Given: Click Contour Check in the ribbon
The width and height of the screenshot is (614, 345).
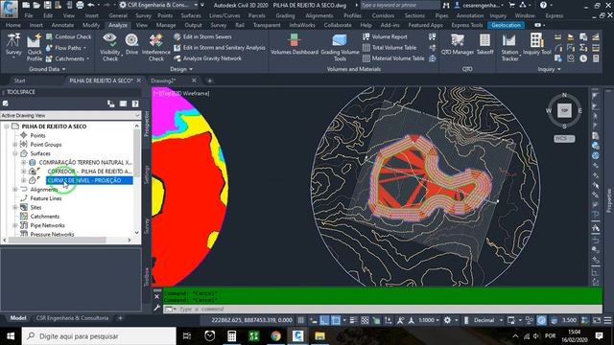Looking at the screenshot, I should pos(68,36).
